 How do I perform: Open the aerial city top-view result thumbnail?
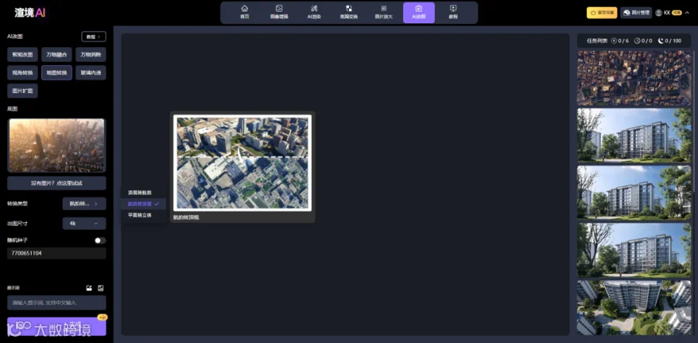(634, 77)
